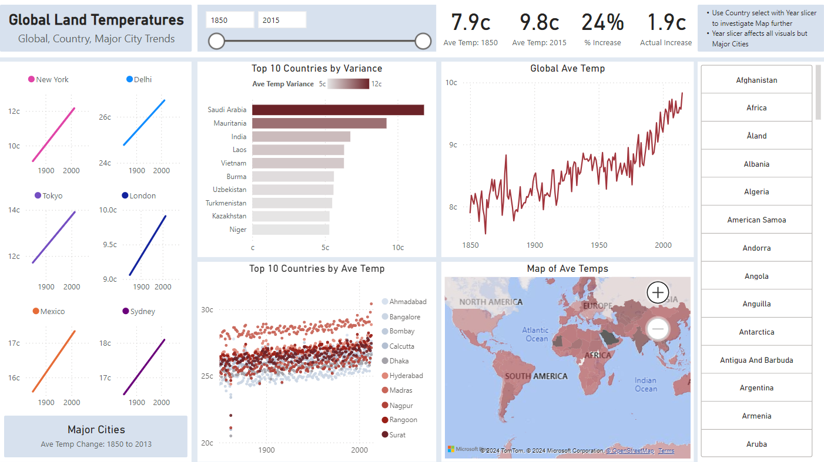This screenshot has height=462, width=824.
Task: Click the start year input showing 1850
Action: tap(230, 20)
